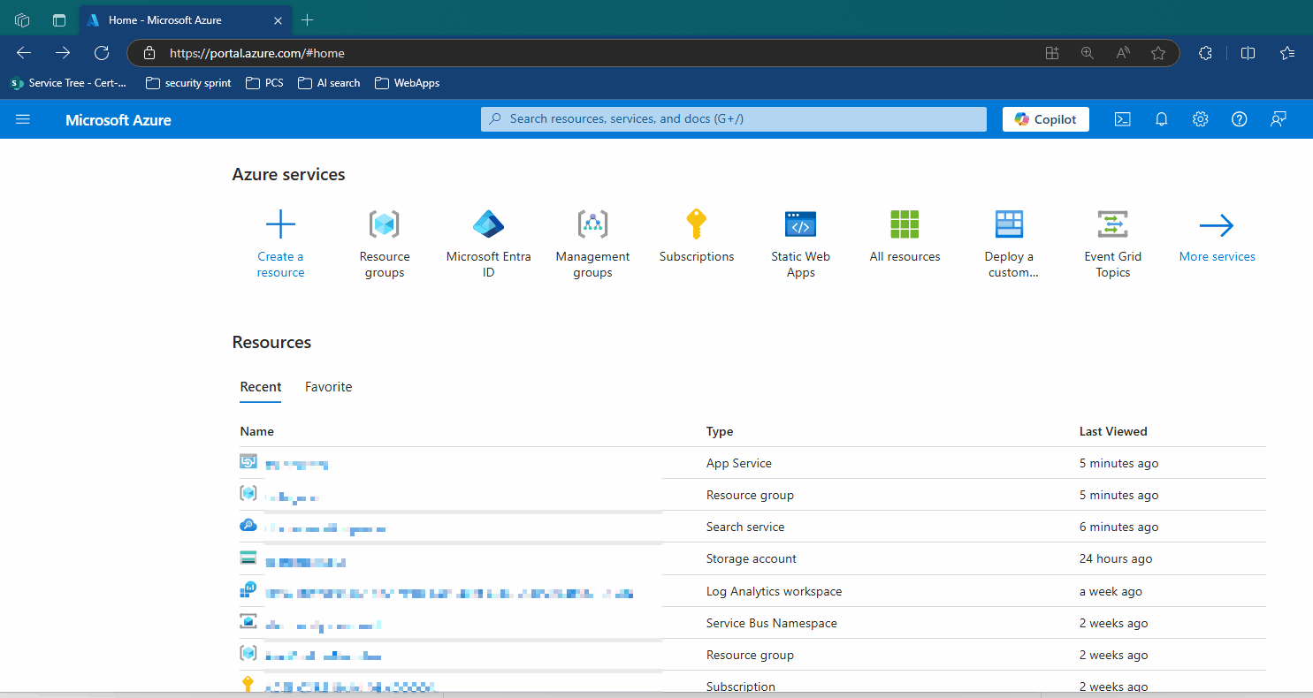
Task: Click the Name column header
Action: 257,432
